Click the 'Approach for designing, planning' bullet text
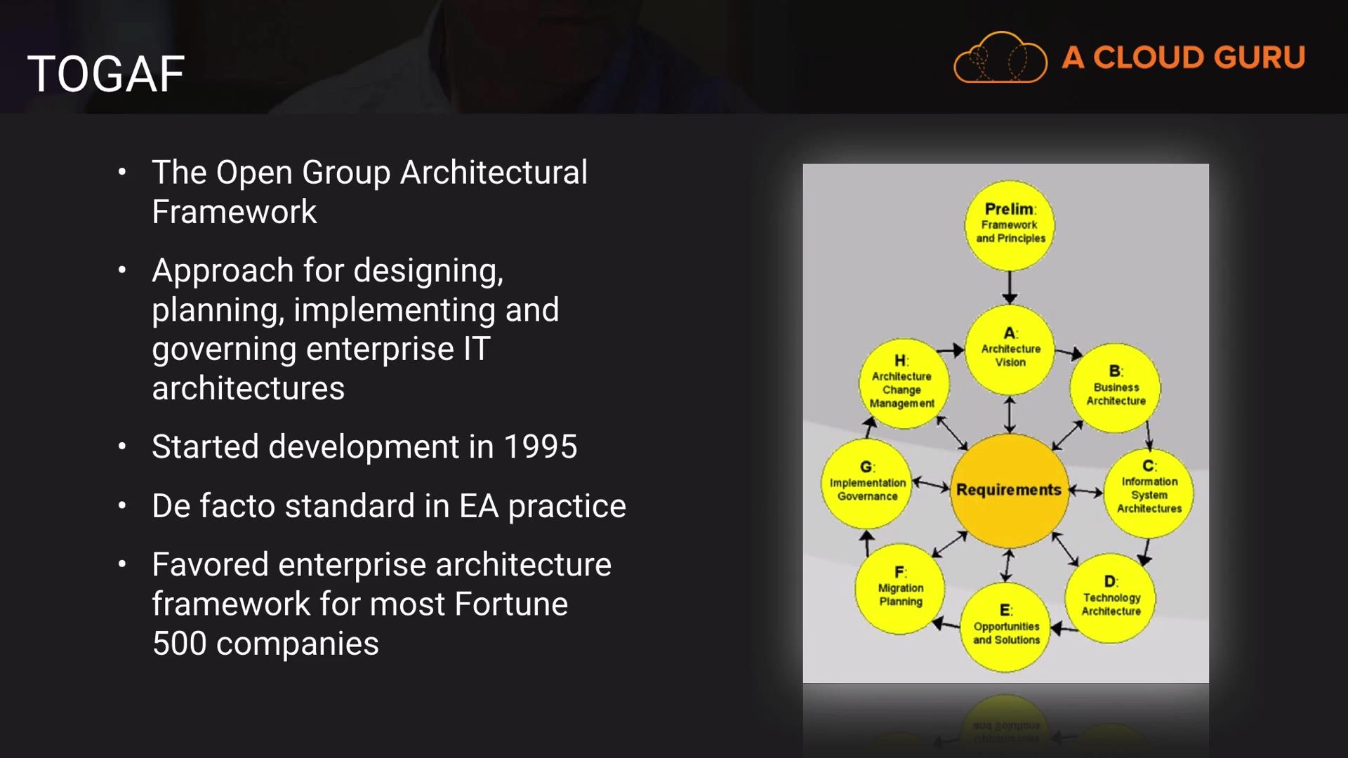 click(x=355, y=329)
